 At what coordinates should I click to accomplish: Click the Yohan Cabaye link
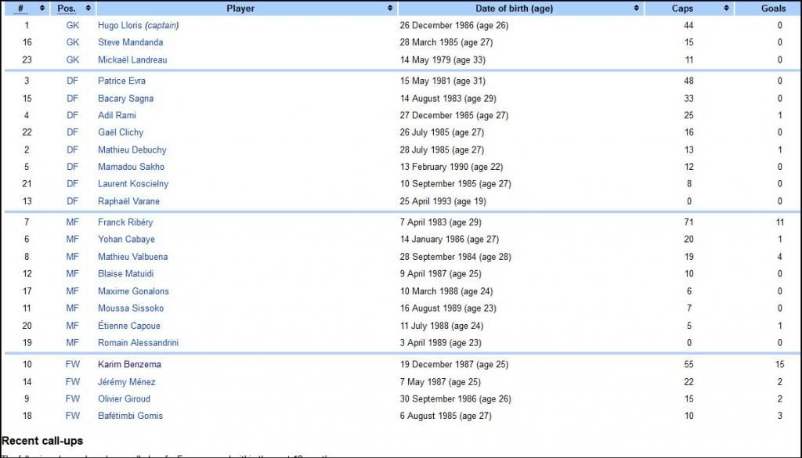pyautogui.click(x=126, y=240)
